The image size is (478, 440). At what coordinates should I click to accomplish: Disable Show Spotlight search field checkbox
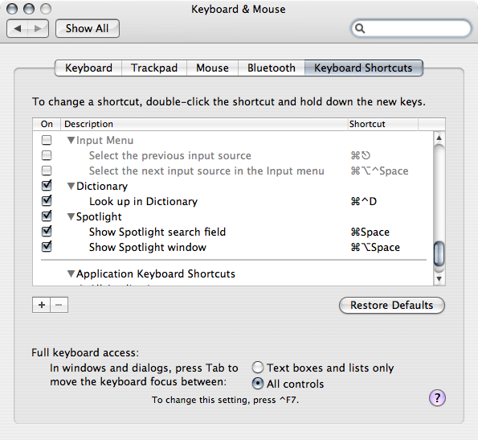pos(47,232)
